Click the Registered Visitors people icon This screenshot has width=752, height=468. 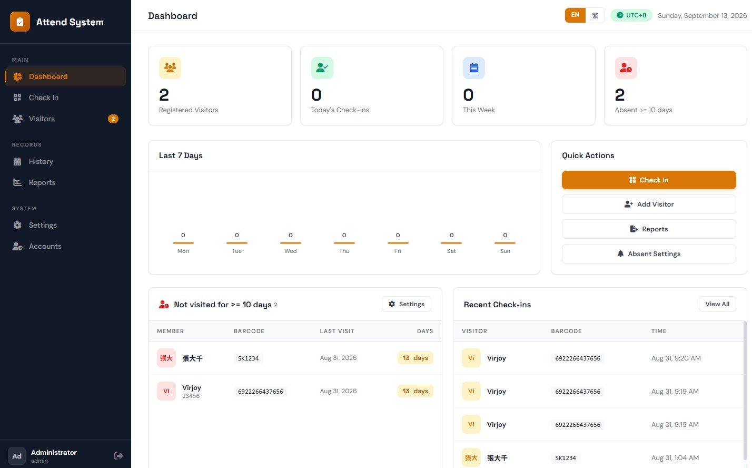coord(170,68)
